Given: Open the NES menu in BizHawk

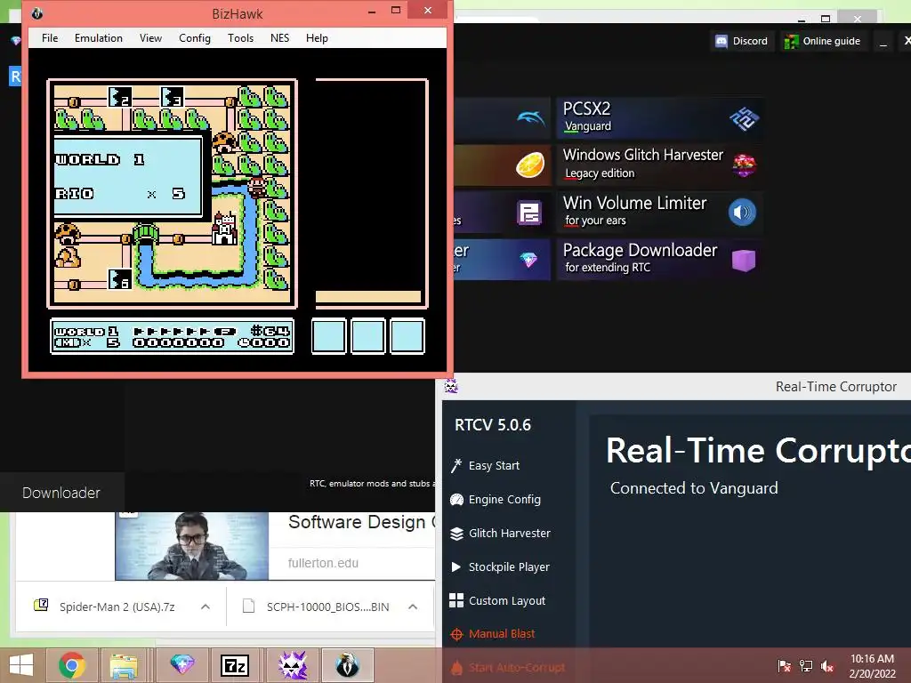Looking at the screenshot, I should pyautogui.click(x=279, y=37).
